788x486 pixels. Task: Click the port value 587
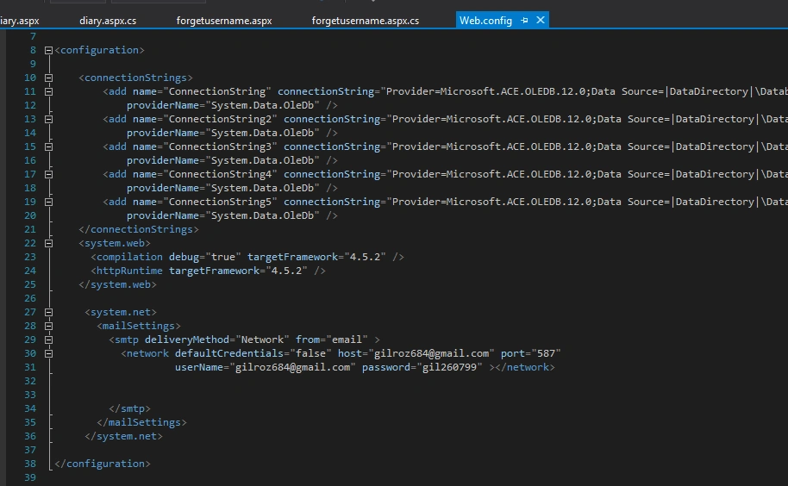click(x=546, y=353)
